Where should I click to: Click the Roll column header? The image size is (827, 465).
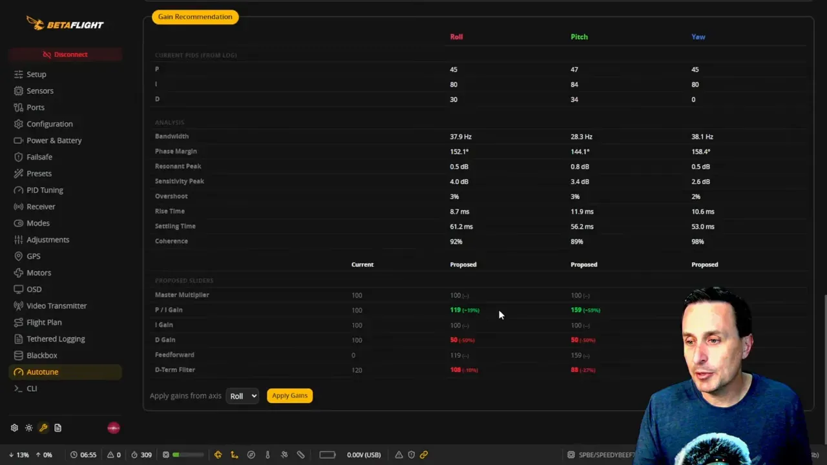point(456,37)
